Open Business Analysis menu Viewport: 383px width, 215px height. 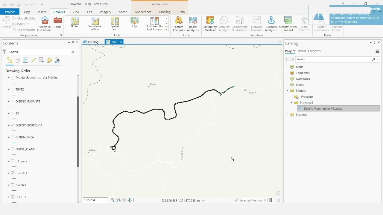pos(271,24)
